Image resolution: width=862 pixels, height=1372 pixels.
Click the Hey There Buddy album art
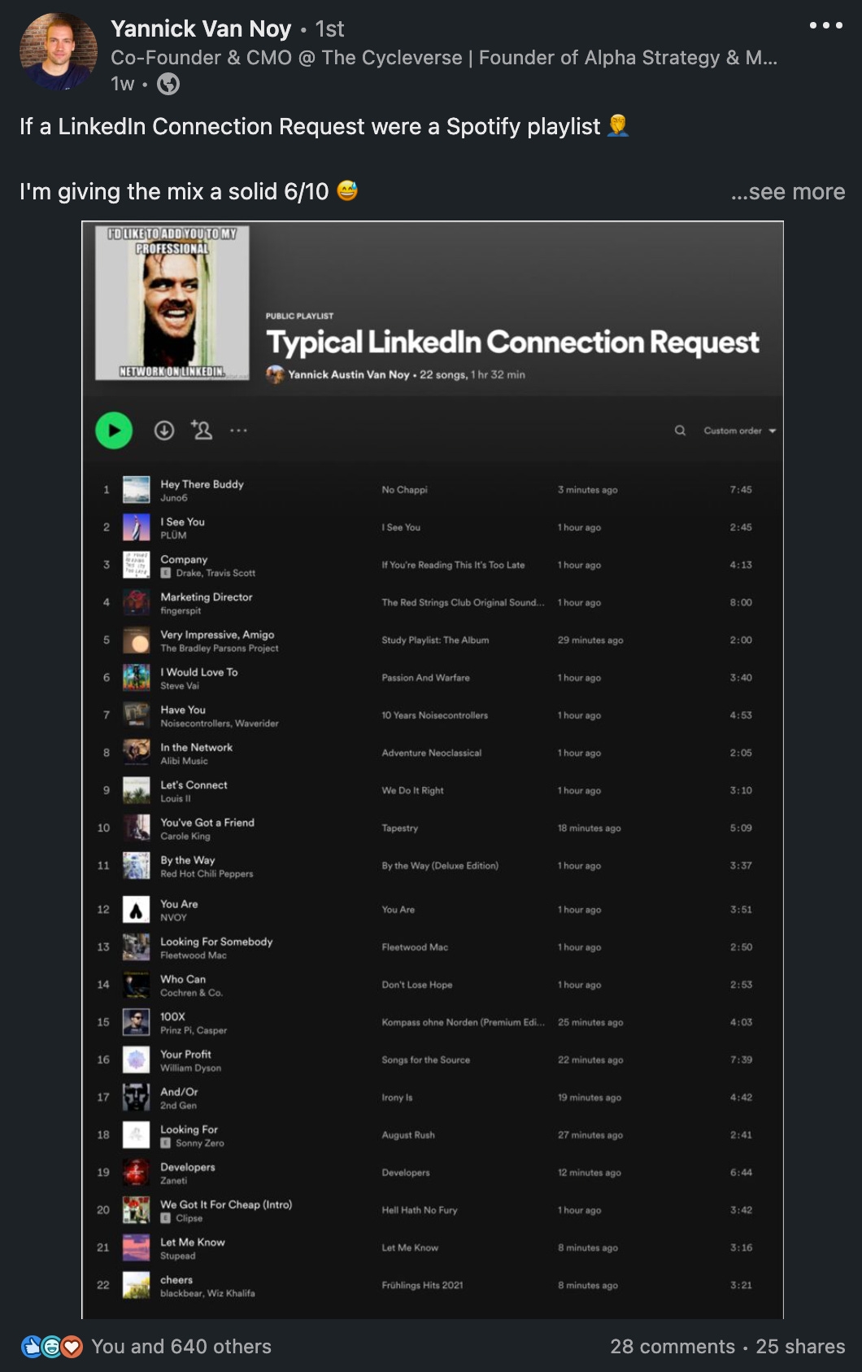136,490
